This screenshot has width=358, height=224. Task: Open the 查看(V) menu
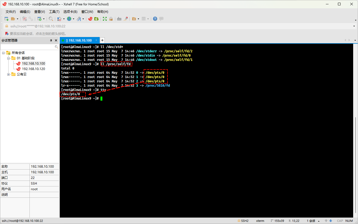coord(39,12)
